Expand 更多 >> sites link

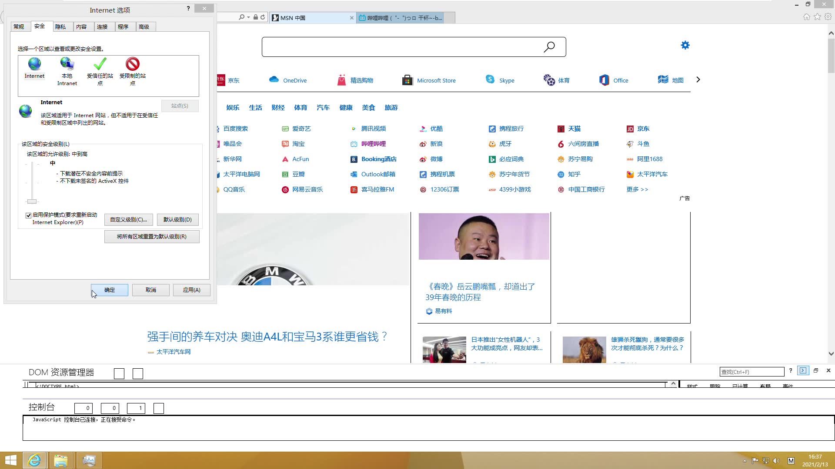pyautogui.click(x=637, y=189)
